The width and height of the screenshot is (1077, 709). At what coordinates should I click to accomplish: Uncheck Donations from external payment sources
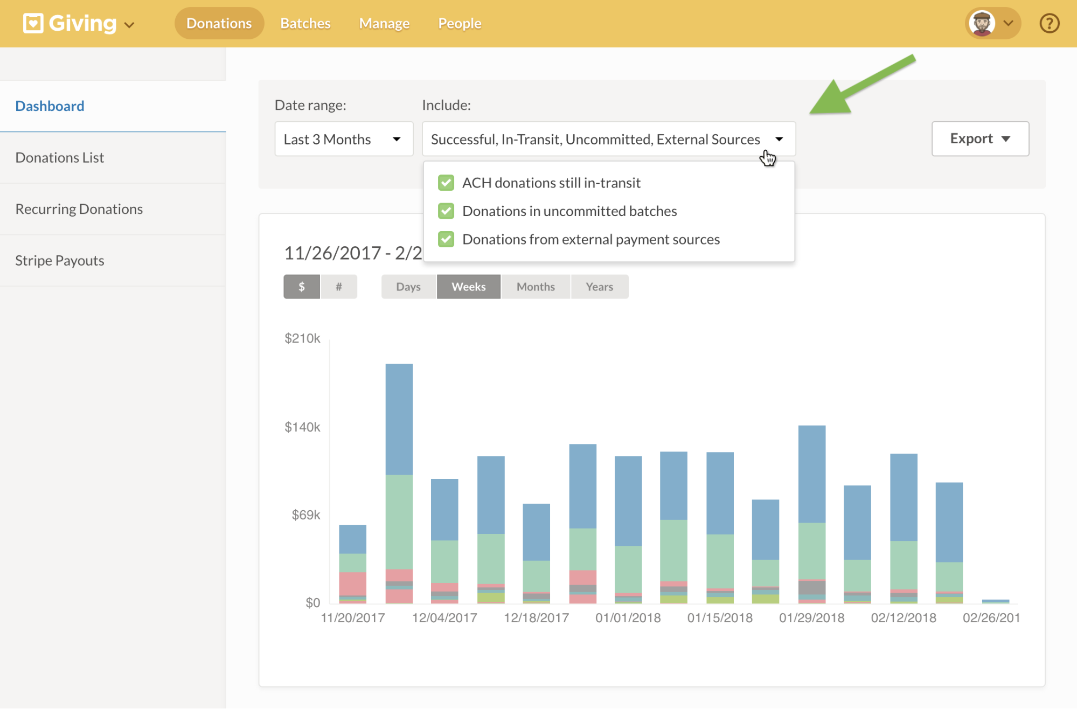tap(446, 239)
